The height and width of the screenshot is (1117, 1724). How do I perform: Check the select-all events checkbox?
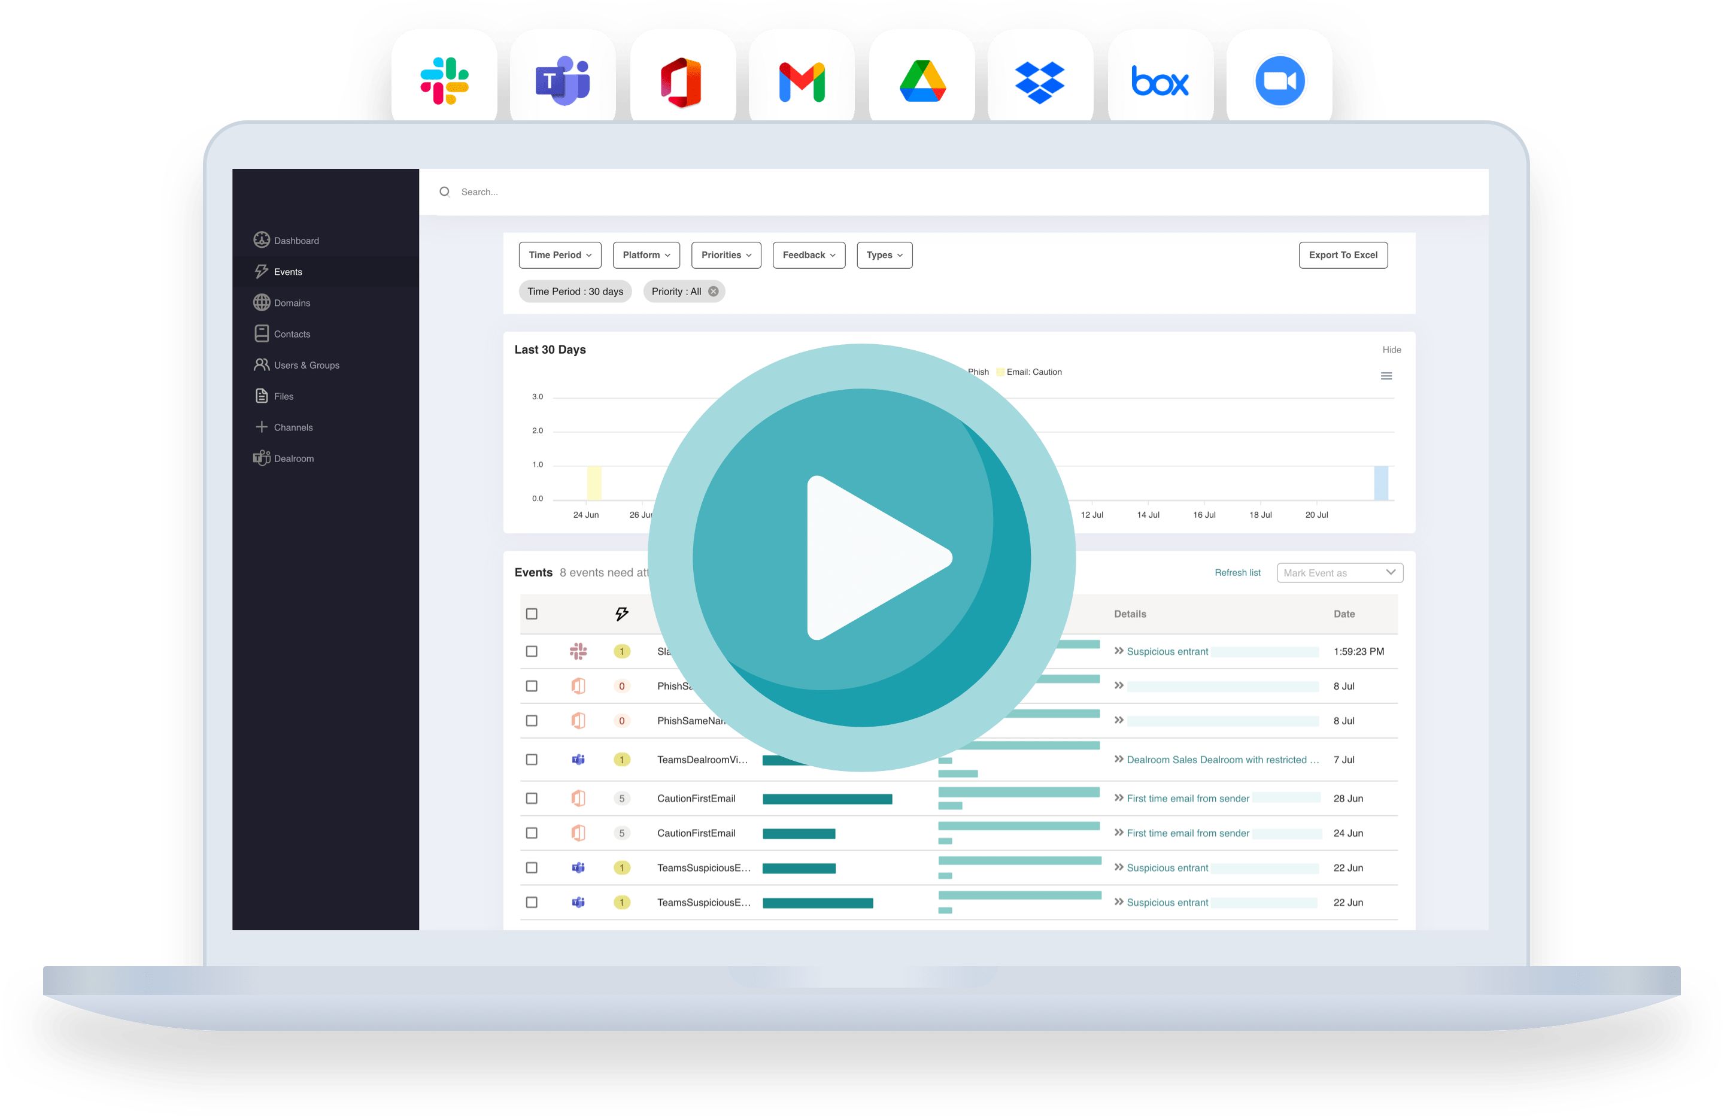coord(532,614)
